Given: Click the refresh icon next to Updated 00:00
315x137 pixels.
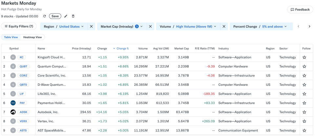Looking at the screenshot, I should click(x=45, y=16).
